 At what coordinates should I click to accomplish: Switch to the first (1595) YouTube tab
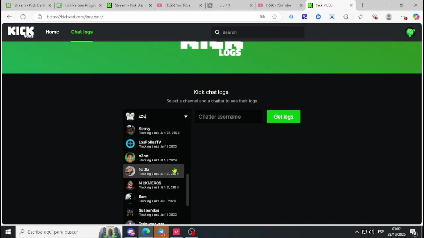[x=179, y=5]
